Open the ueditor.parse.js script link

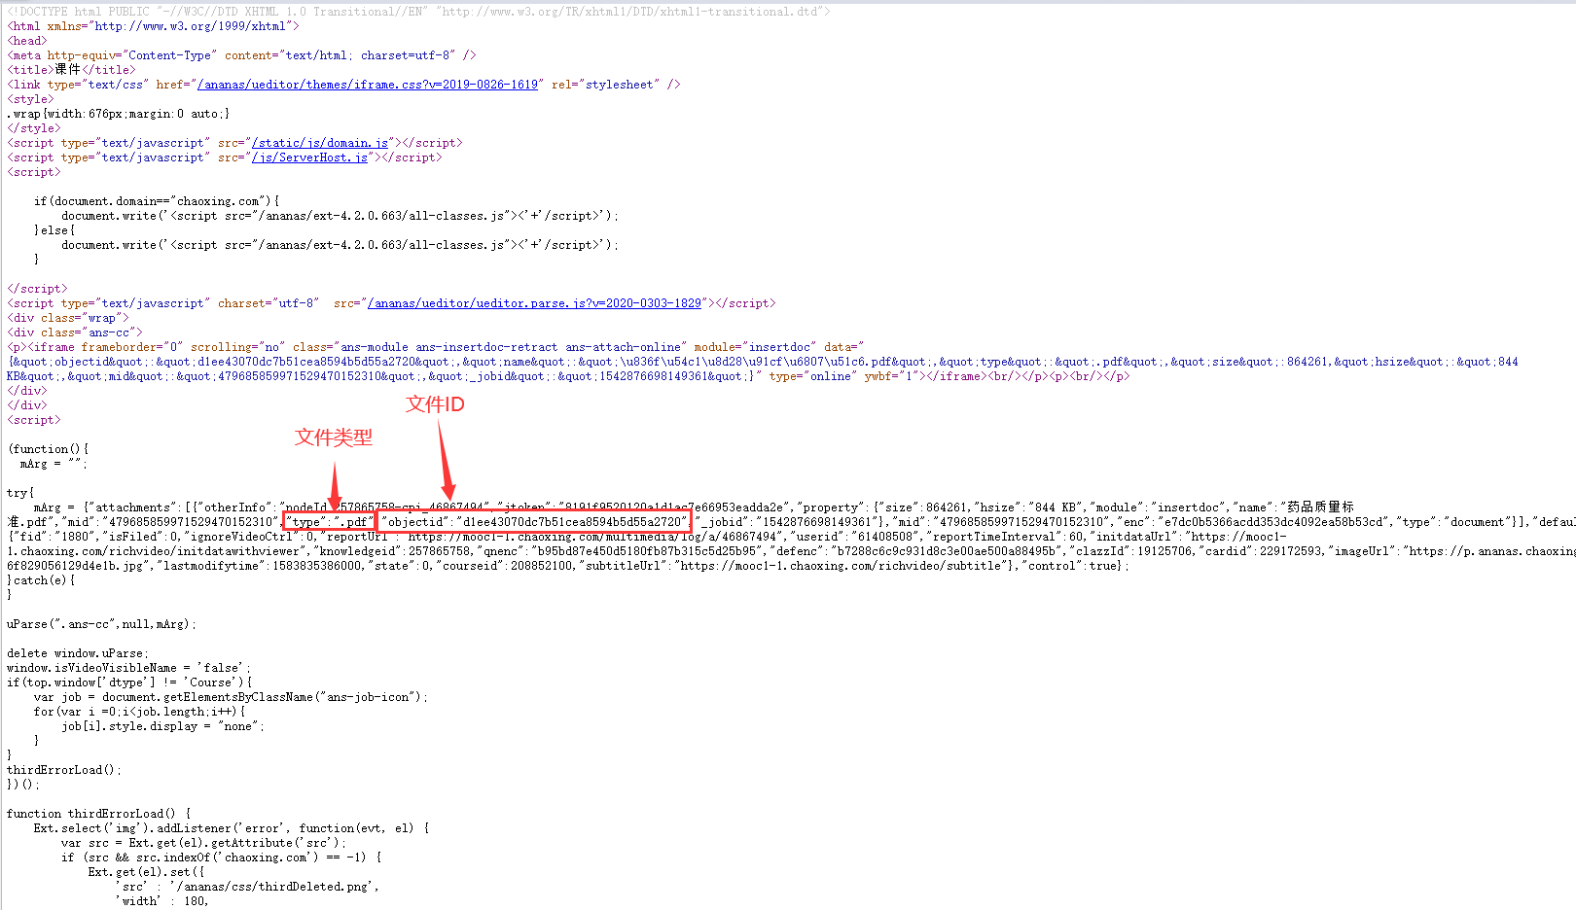(x=534, y=303)
